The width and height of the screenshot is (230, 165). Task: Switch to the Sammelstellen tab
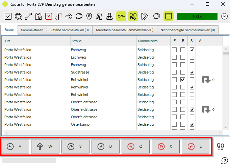(32, 30)
